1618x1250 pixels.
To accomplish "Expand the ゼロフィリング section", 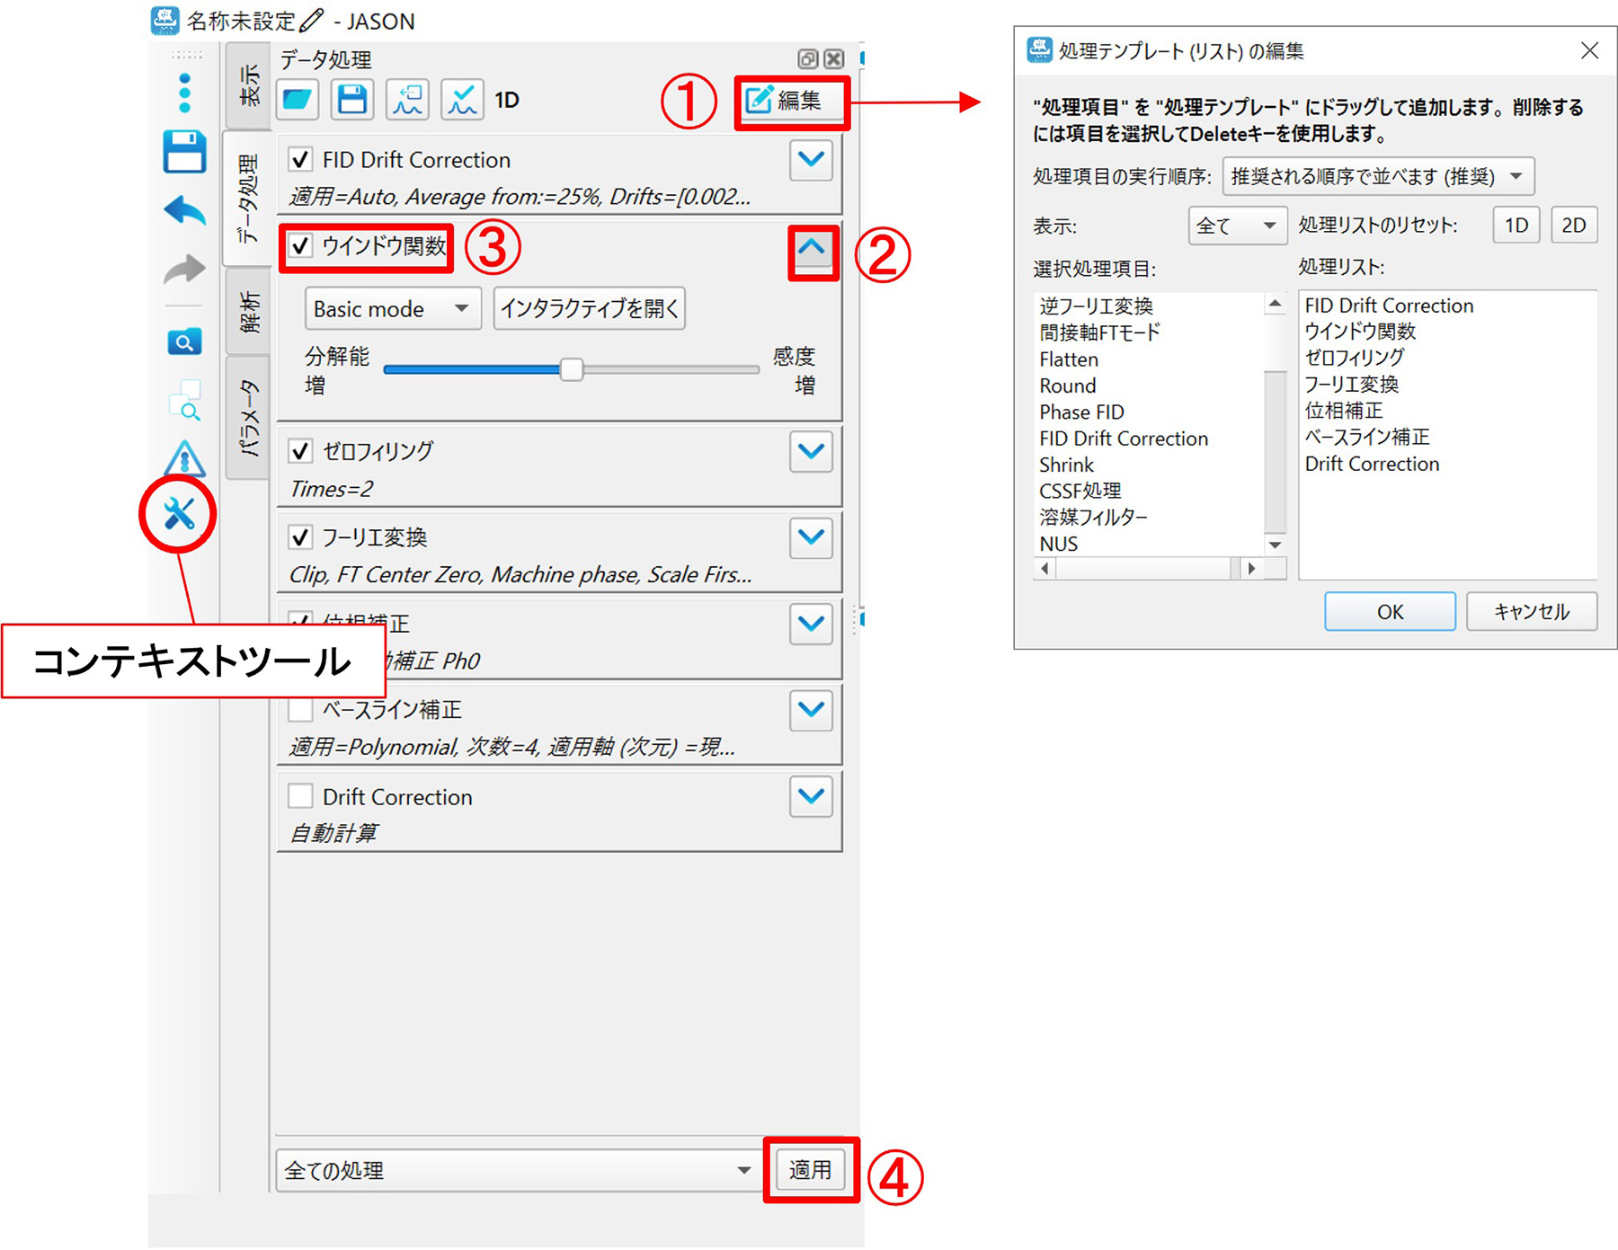I will click(x=811, y=451).
